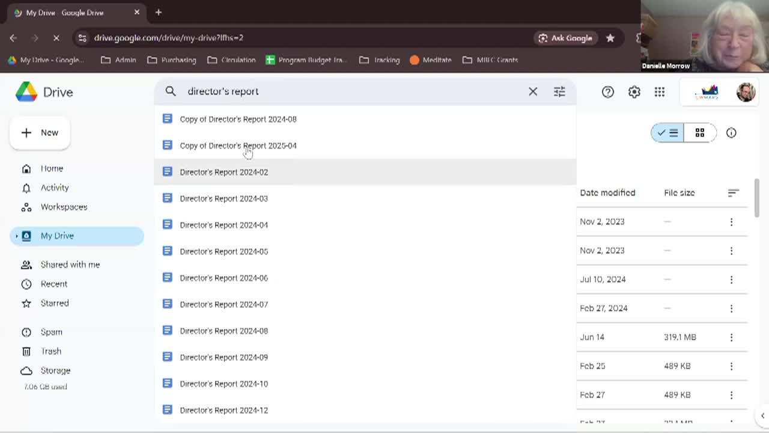The height and width of the screenshot is (433, 769).
Task: Toggle the sort direction icon
Action: tap(733, 193)
